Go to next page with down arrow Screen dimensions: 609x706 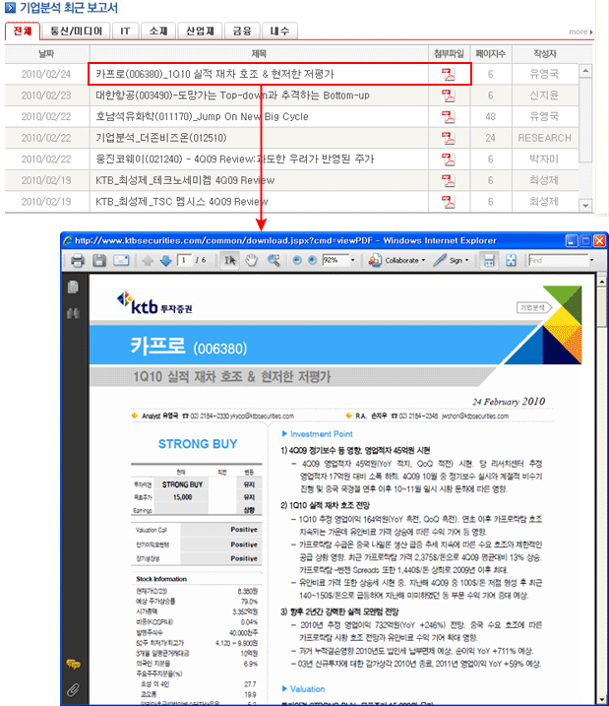point(165,261)
